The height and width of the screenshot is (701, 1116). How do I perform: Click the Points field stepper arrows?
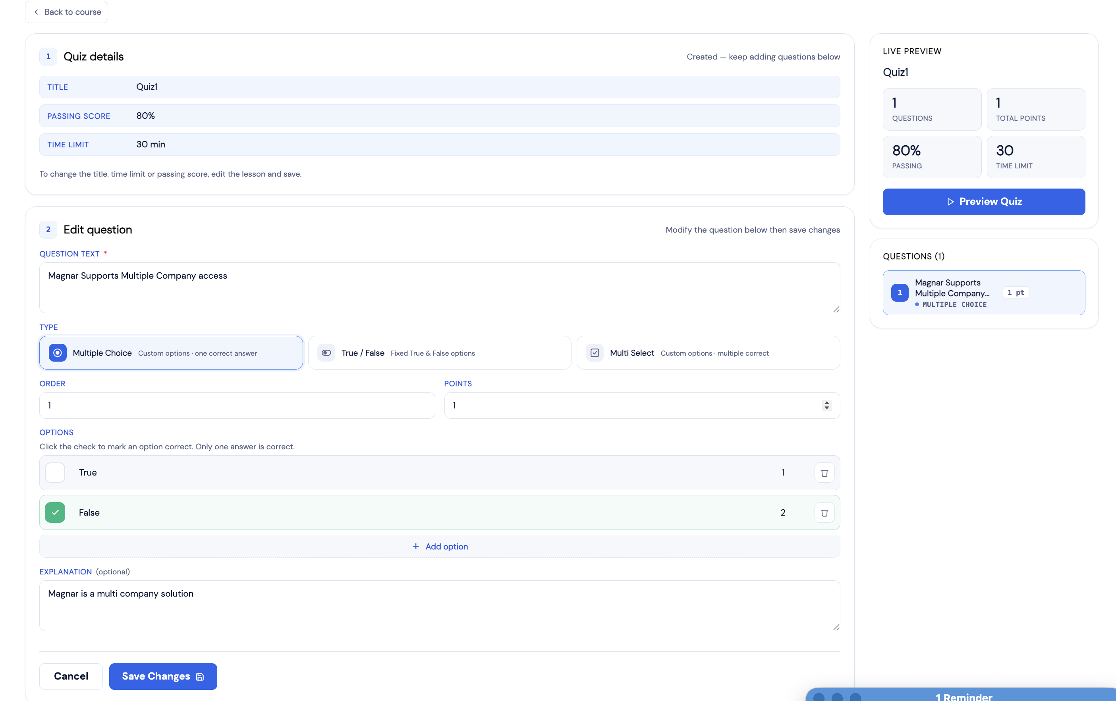[826, 405]
